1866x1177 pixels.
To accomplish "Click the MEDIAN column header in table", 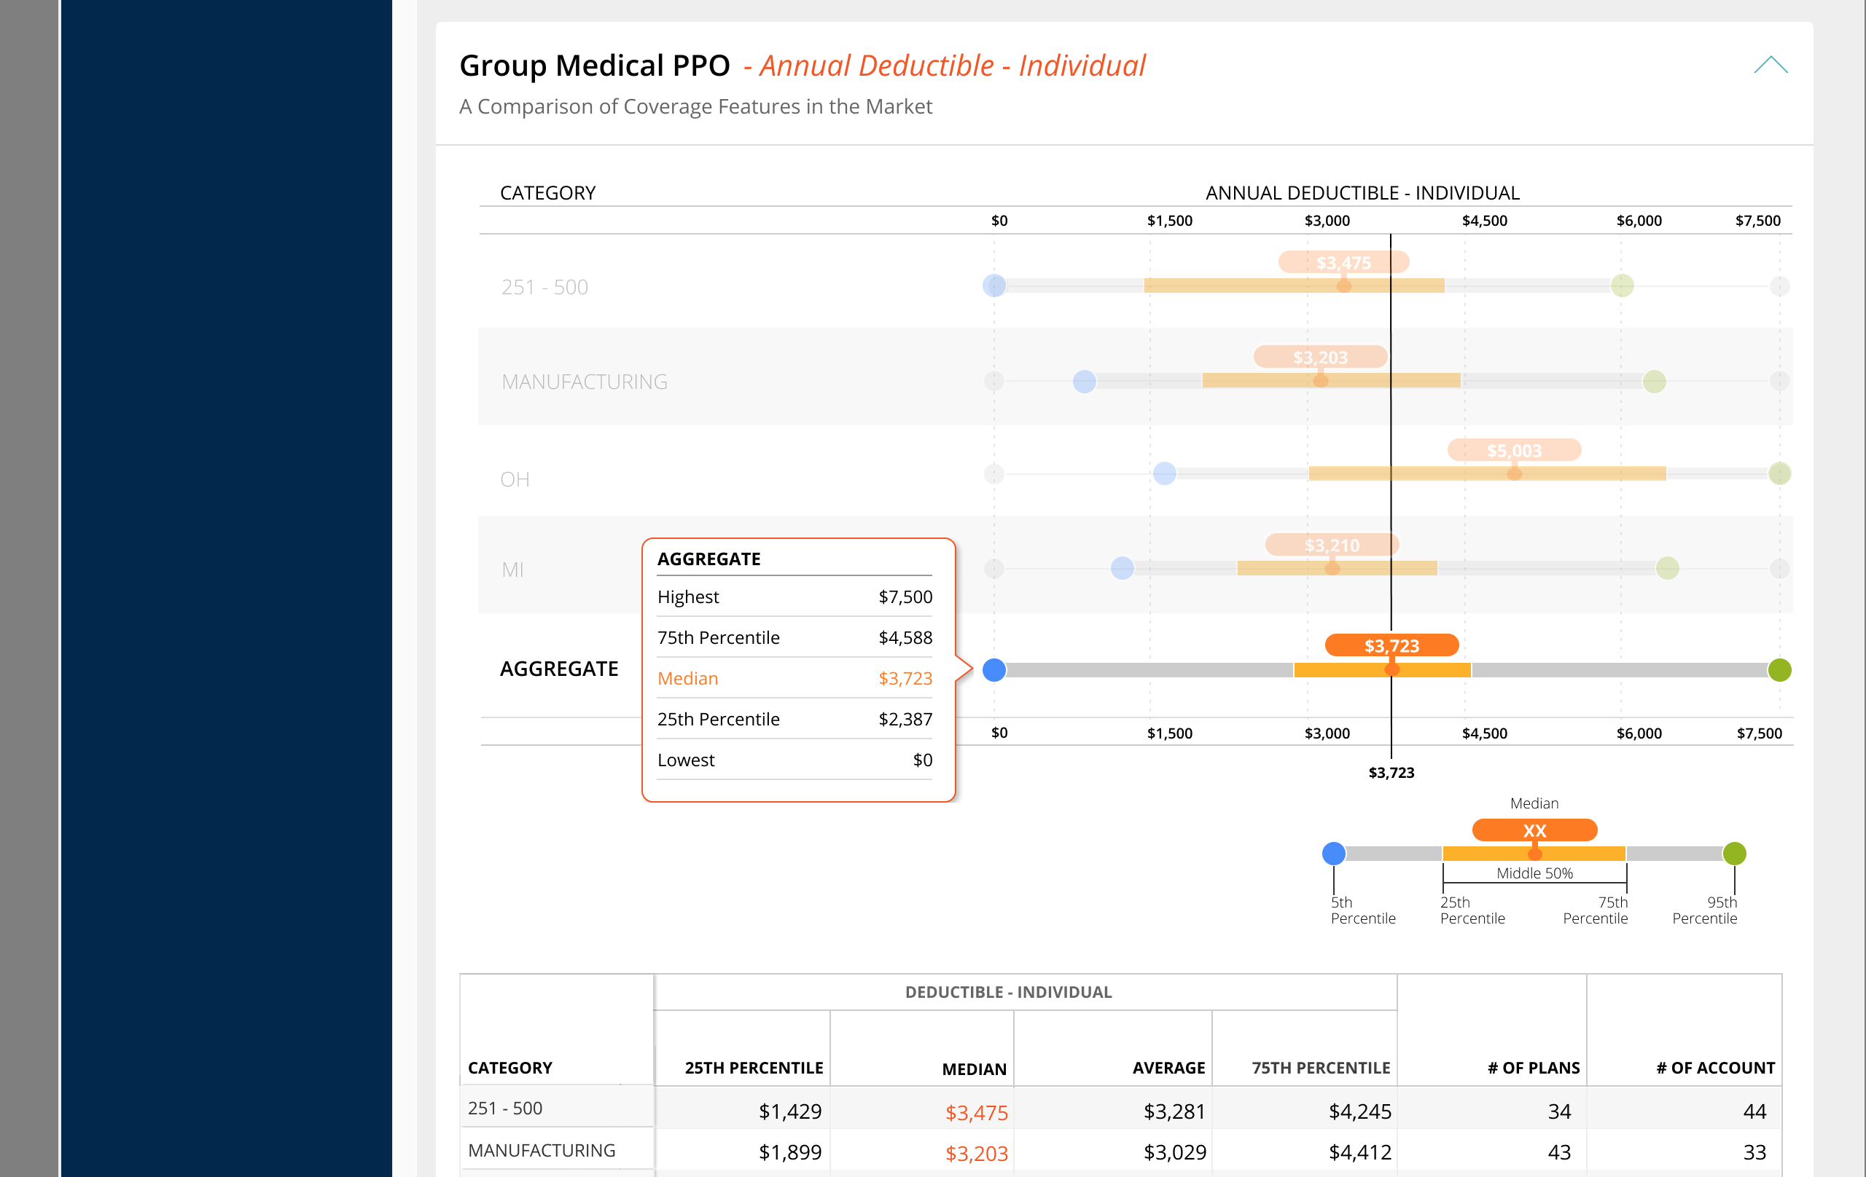I will [x=974, y=1069].
